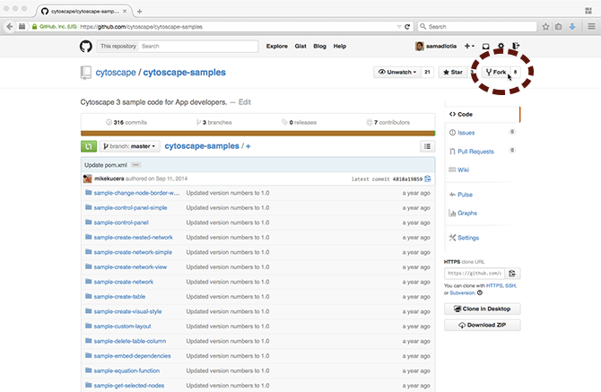The height and width of the screenshot is (392, 601).
Task: Open the sample-create-visual-style folder
Action: (127, 311)
